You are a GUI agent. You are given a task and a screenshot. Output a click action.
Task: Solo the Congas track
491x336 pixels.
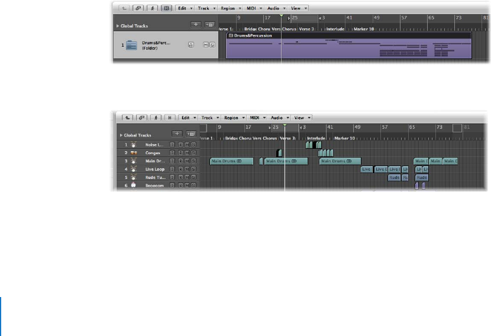pyautogui.click(x=193, y=153)
